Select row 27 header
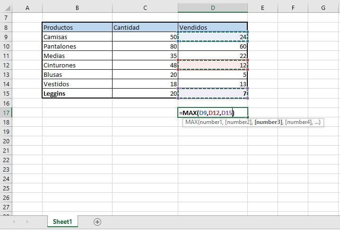Viewport: 340px width, 230px height. point(6,207)
